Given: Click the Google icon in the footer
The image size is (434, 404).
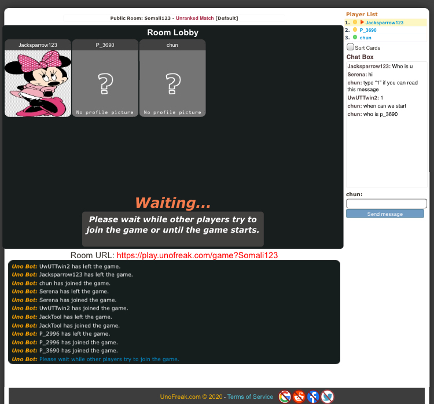Looking at the screenshot, I should pyautogui.click(x=285, y=396).
